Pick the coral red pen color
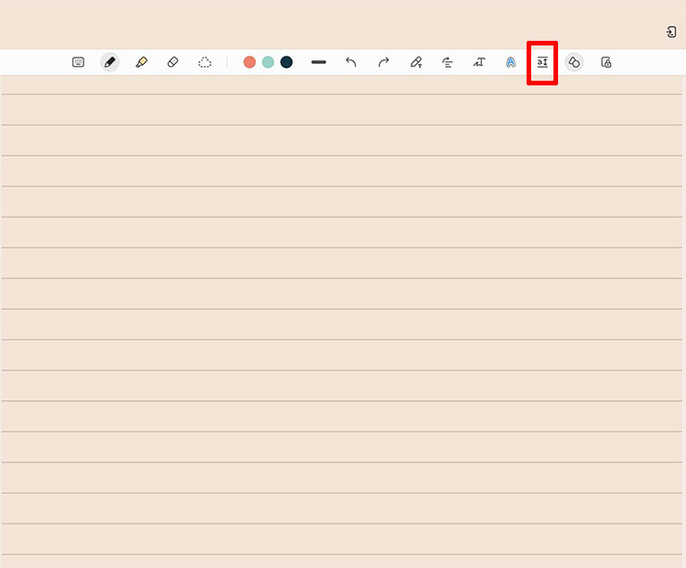 249,62
